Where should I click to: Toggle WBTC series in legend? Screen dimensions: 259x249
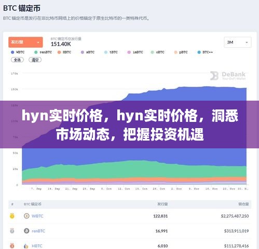[18, 52]
